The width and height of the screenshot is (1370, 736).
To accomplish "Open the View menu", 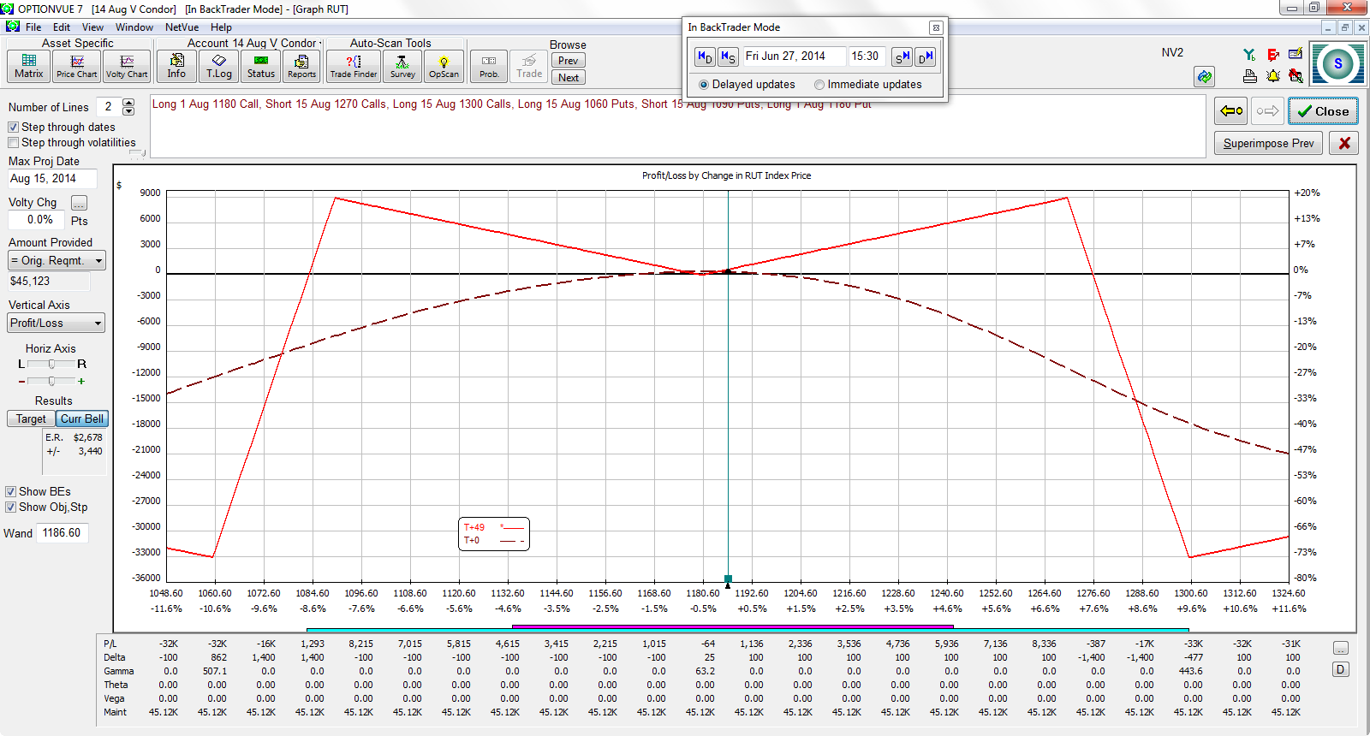I will 92,27.
